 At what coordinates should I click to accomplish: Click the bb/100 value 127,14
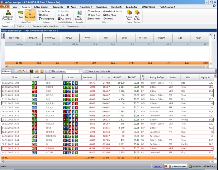click(75, 44)
